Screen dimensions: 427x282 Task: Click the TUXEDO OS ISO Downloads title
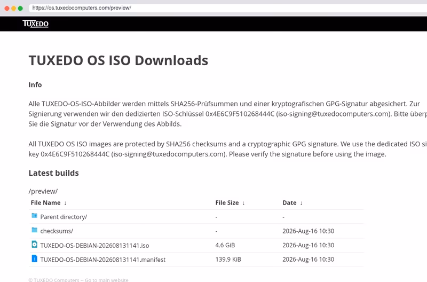pos(118,60)
